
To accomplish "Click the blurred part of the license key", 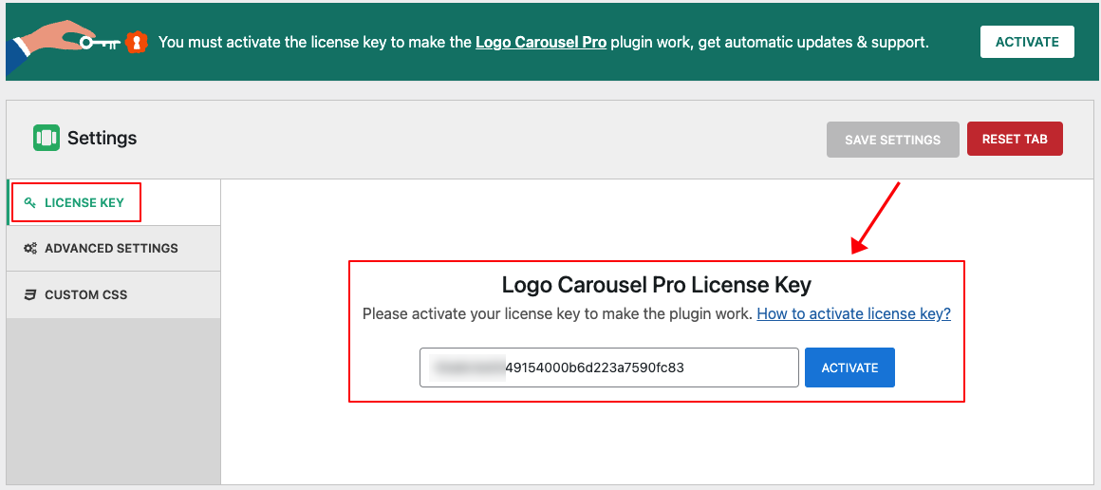I will (x=467, y=367).
